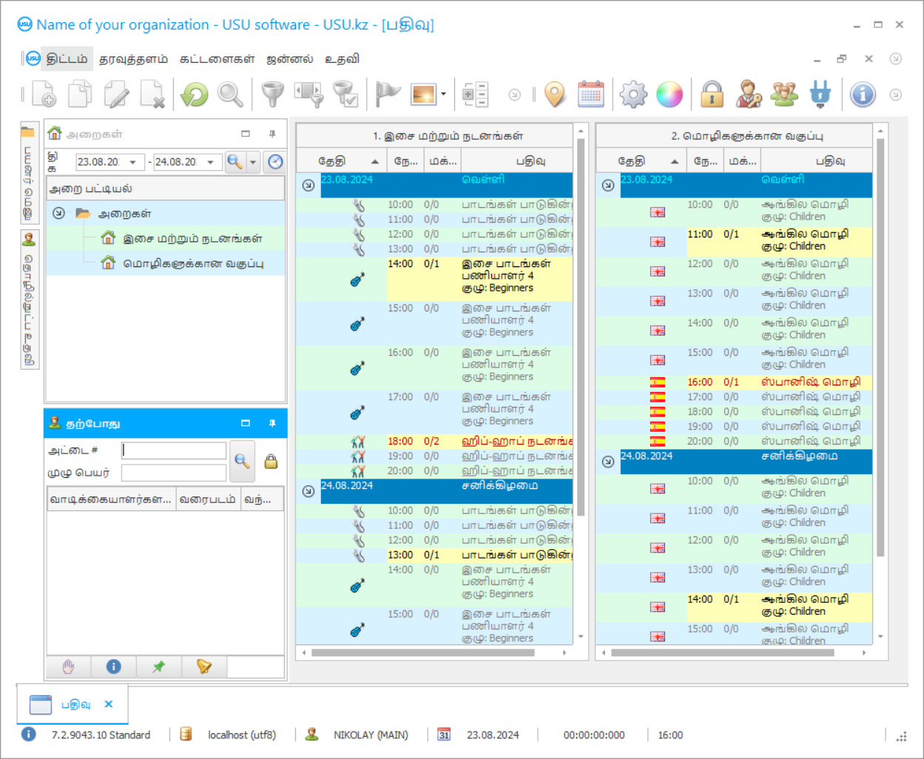Open the picture icon's dropdown arrow
924x759 pixels.
point(443,95)
